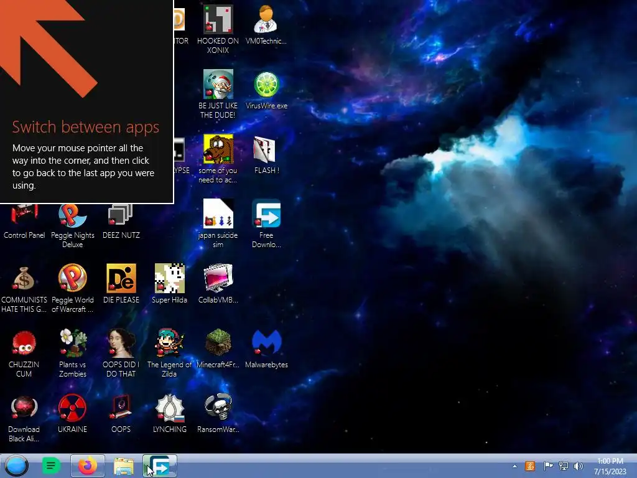Open the VirusWire.exe lime icon

[266, 85]
